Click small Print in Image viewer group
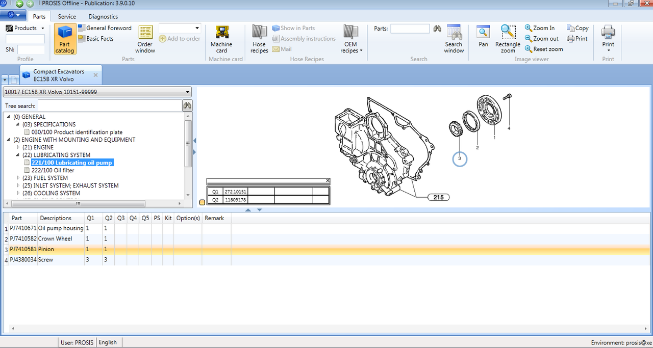This screenshot has width=653, height=348. coord(577,39)
